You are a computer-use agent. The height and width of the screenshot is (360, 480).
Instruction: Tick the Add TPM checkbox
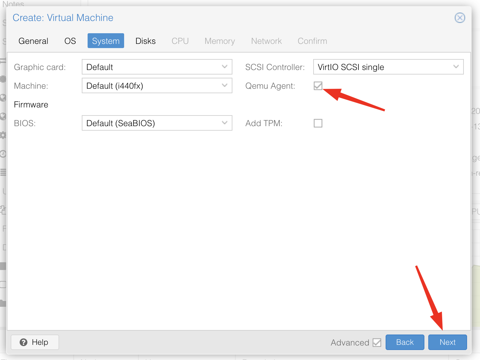coord(318,123)
